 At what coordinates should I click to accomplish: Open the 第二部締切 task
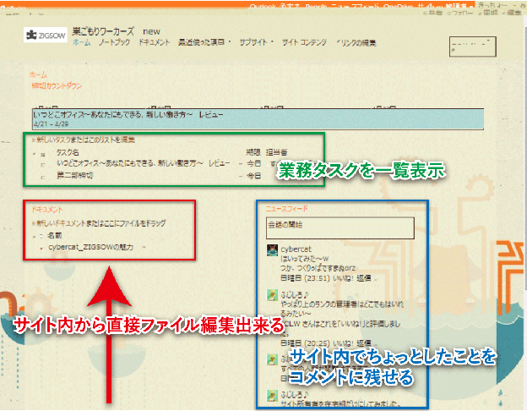(x=74, y=175)
